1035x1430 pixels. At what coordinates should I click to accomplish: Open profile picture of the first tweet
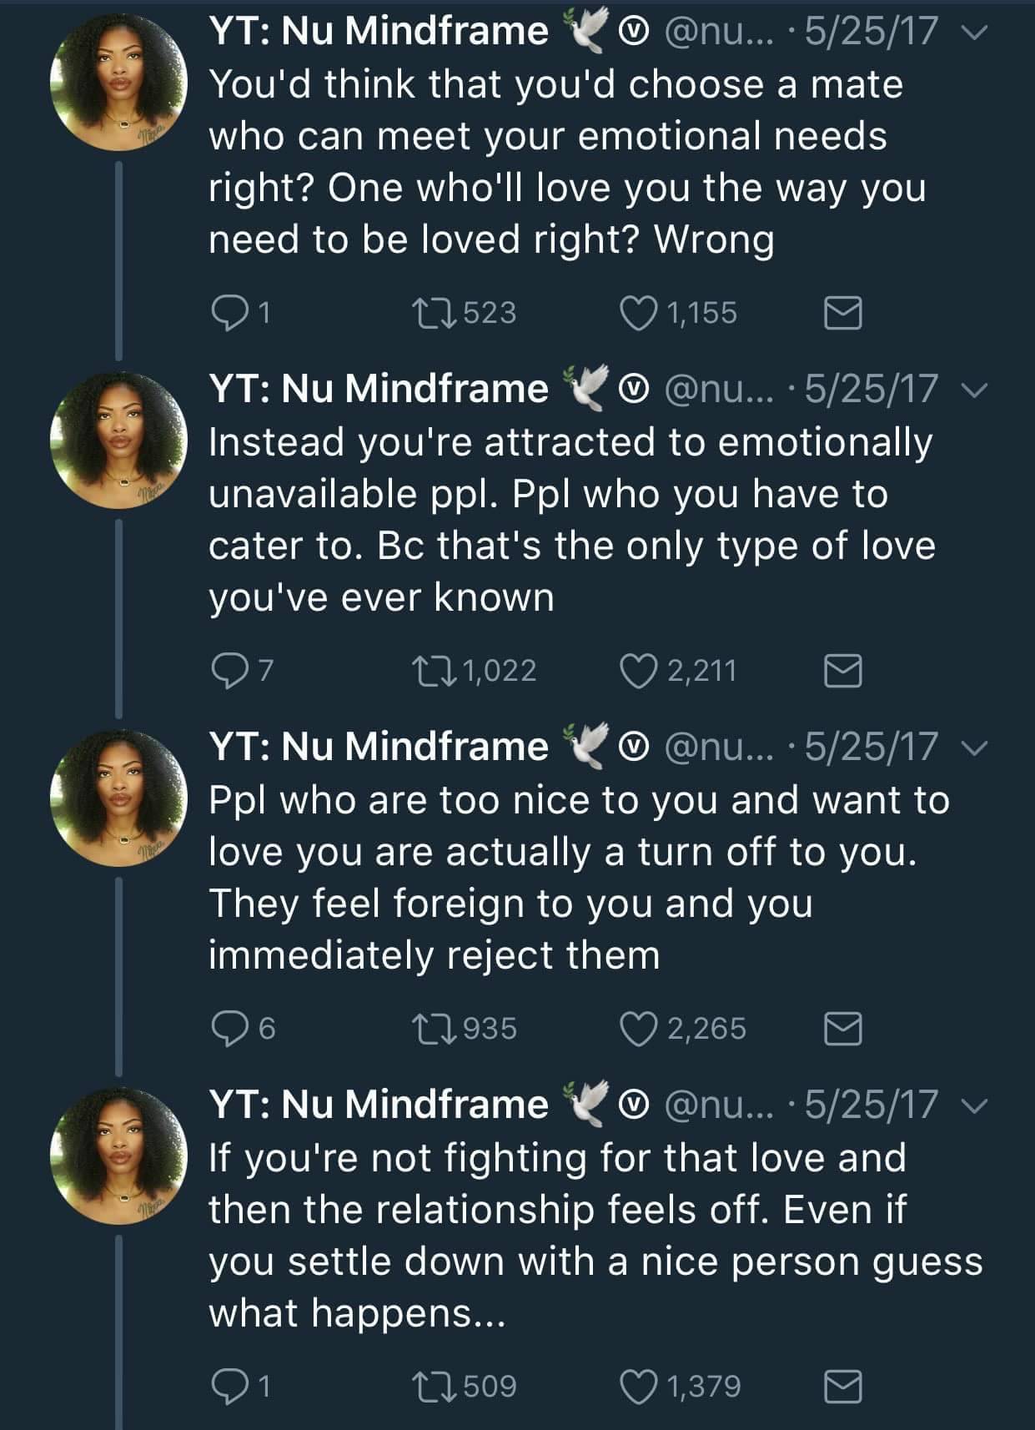118,83
